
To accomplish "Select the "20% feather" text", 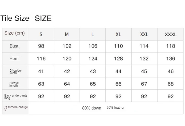I will 116,108.
